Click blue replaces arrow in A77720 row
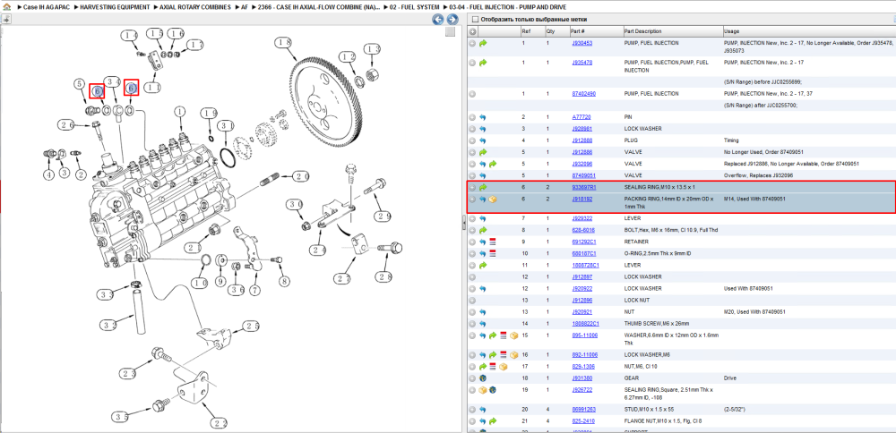The image size is (896, 433). [483, 117]
